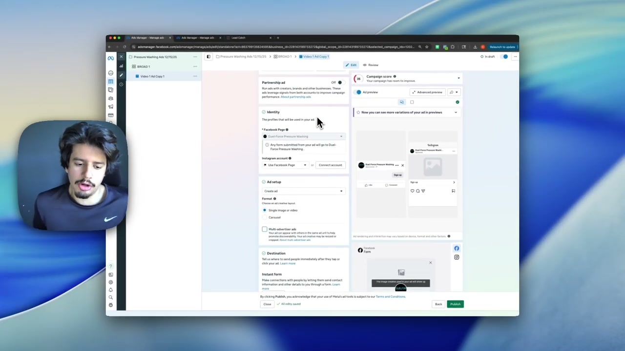Select the Carousel format option
Screen dimensions: 625x351
point(265,217)
